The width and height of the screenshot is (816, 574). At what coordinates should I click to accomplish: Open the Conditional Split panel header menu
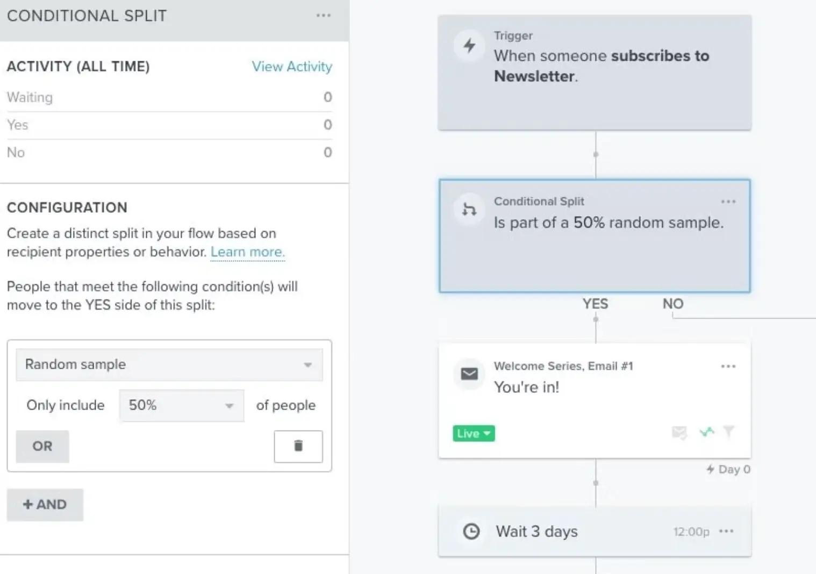(323, 16)
